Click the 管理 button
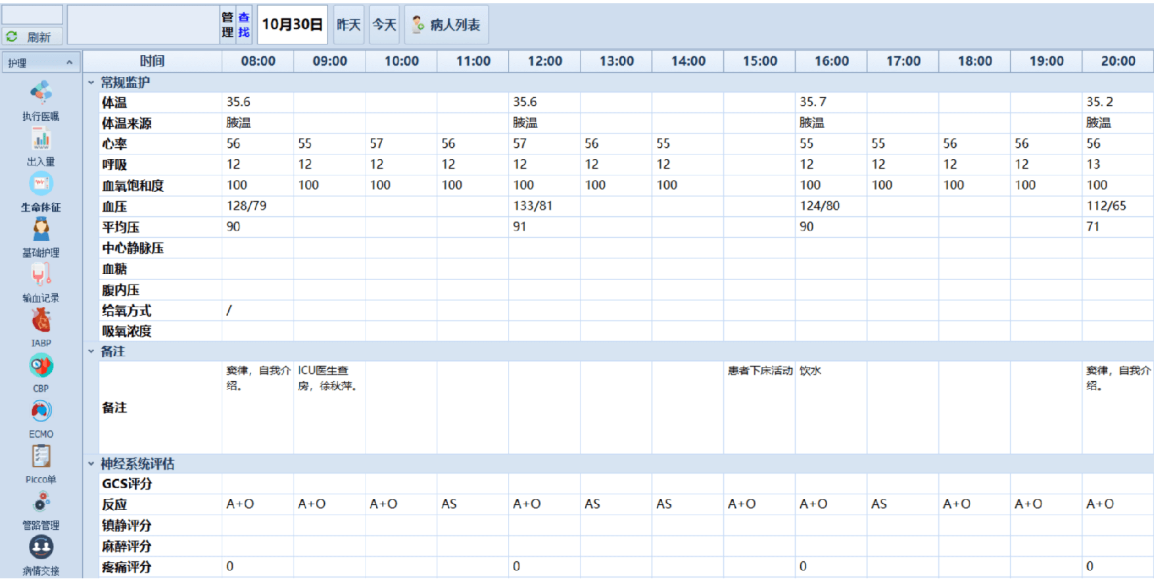This screenshot has height=579, width=1154. 228,25
